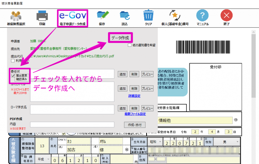Click the 提出先 office name text

point(58,49)
